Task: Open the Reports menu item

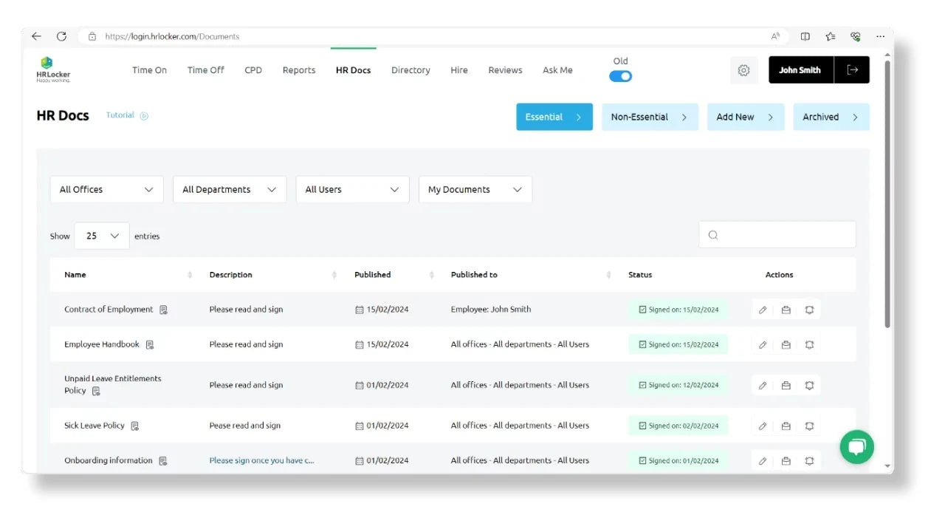Action: pyautogui.click(x=298, y=70)
